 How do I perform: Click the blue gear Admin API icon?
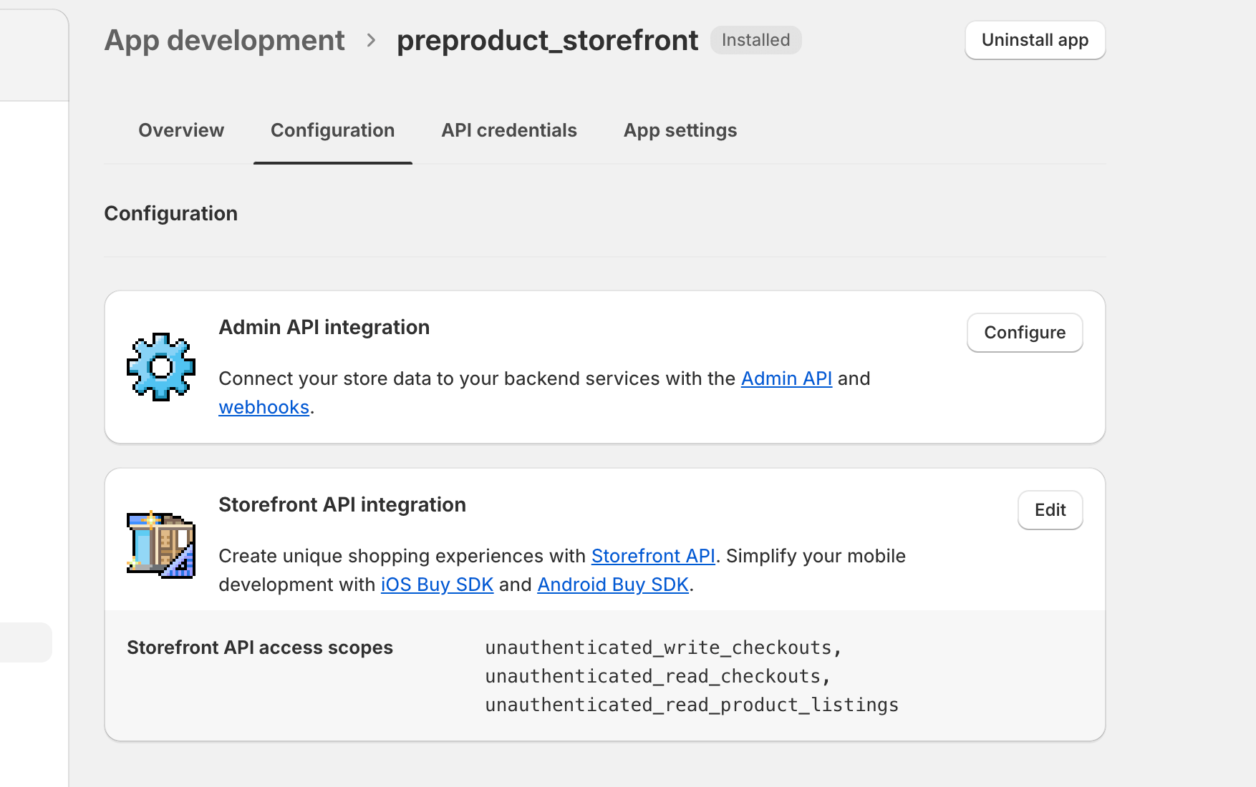coord(161,367)
